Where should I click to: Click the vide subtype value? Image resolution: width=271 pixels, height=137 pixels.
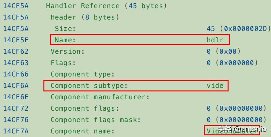click(x=215, y=86)
